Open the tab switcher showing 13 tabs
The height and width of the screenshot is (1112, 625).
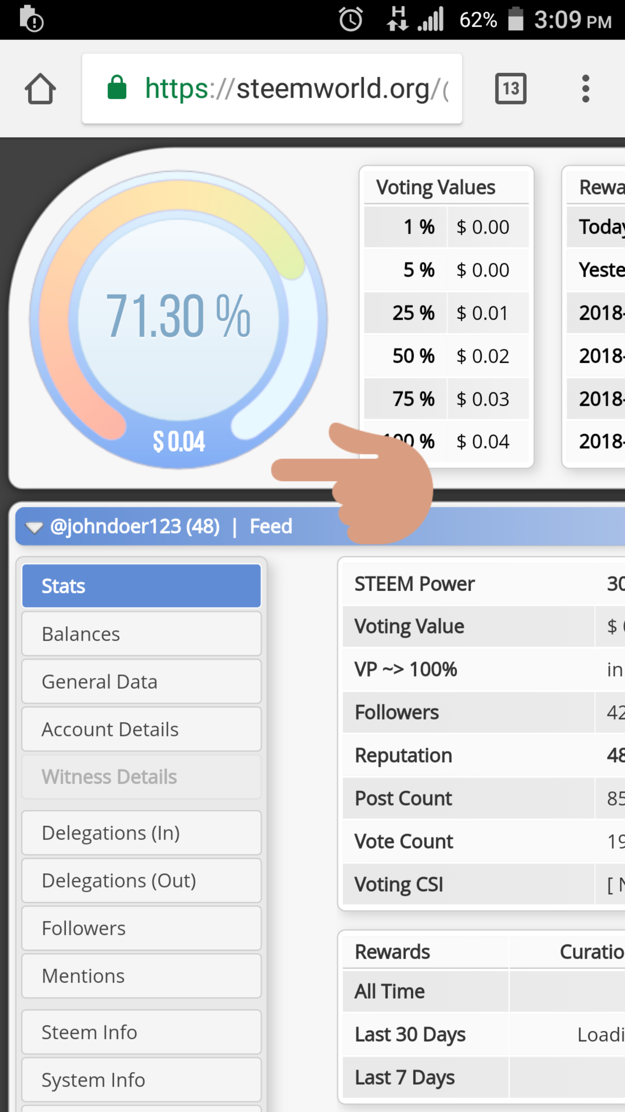coord(511,89)
